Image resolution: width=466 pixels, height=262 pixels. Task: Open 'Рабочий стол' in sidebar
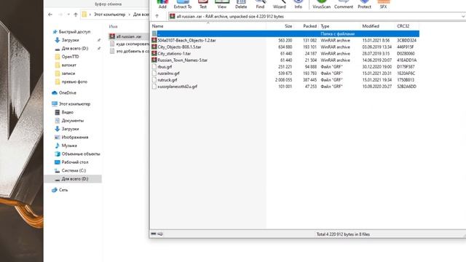(75, 162)
